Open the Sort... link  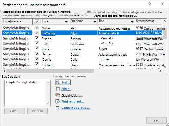[66, 82]
